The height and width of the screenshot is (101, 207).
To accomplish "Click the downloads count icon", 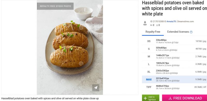I will coord(157,25).
